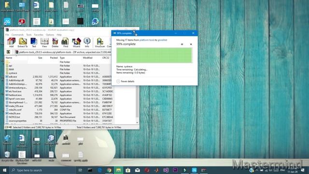Select the 'NOTICE.txt' file row

59,117
